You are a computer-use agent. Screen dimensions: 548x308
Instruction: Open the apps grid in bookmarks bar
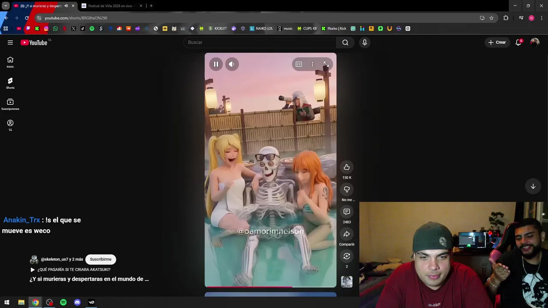pos(6,29)
